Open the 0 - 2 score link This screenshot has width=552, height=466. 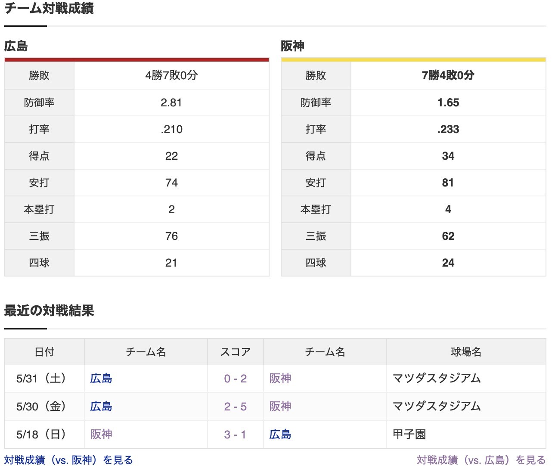(236, 379)
